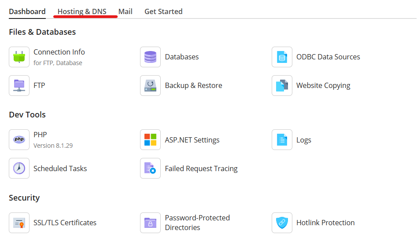Open the Failed Request Tracing icon
417x245 pixels.
[150, 168]
